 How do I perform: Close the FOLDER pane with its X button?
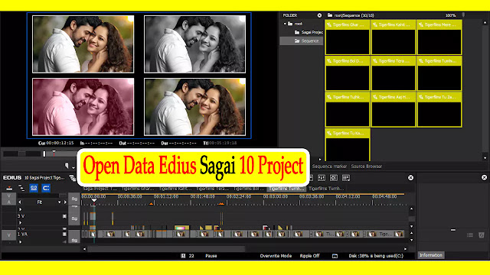(319, 15)
